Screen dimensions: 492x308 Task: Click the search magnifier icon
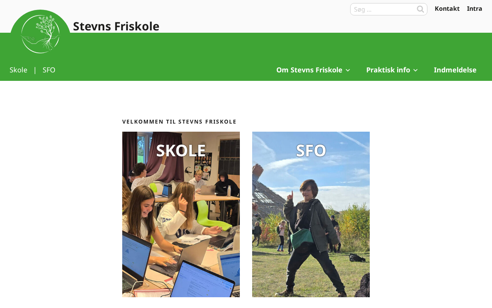[421, 9]
